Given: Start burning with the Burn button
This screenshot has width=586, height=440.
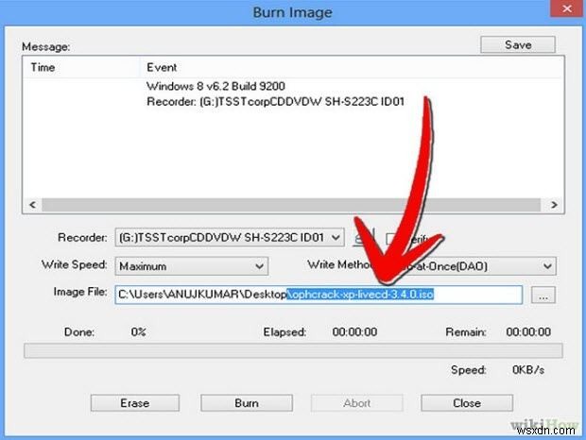Looking at the screenshot, I should (x=247, y=403).
